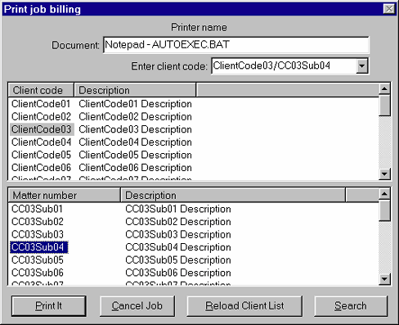Select highlighted matter CC03Sub04
This screenshot has width=399, height=325.
[39, 247]
